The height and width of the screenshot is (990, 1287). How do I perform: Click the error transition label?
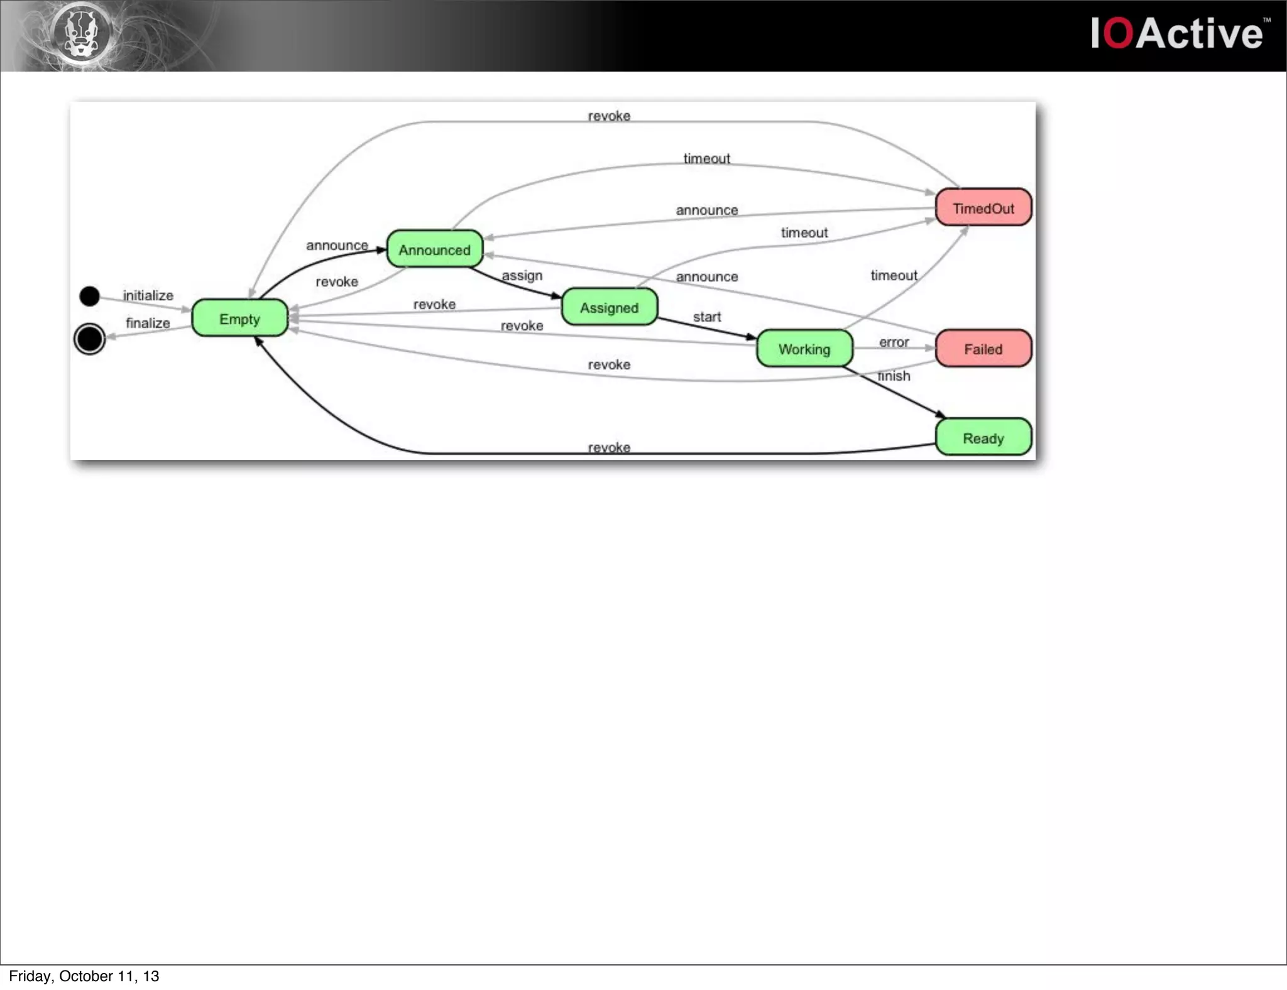tap(894, 342)
